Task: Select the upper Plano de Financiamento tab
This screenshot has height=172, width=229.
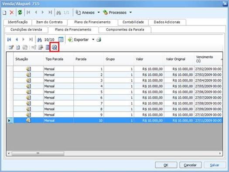Action: [92, 22]
